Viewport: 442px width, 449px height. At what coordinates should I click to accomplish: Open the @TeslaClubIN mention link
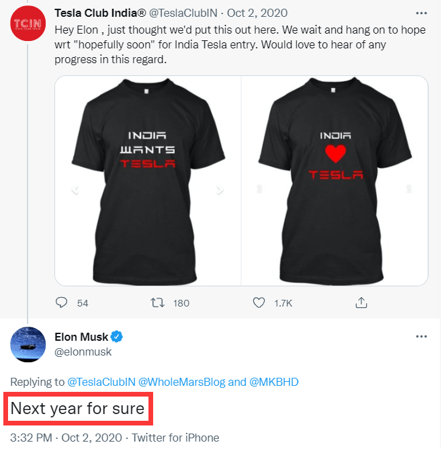(101, 382)
